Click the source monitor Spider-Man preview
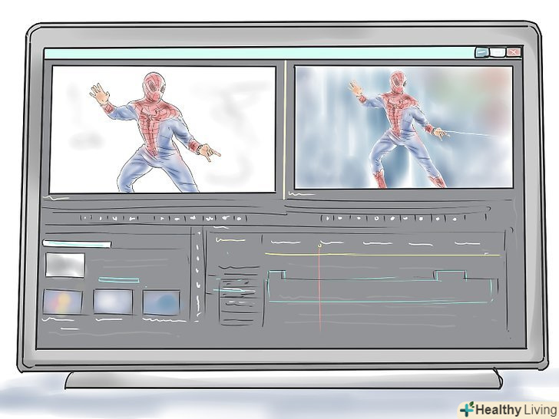559x419 pixels. [x=162, y=128]
